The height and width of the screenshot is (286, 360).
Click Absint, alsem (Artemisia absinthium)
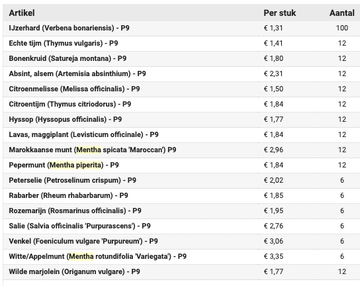(x=77, y=73)
